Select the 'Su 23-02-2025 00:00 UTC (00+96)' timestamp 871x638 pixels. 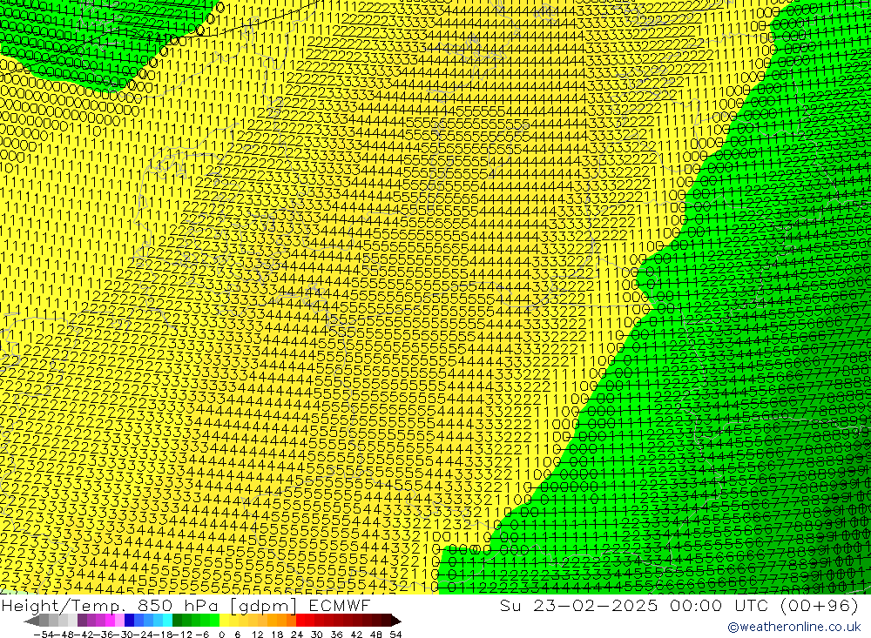(x=679, y=605)
